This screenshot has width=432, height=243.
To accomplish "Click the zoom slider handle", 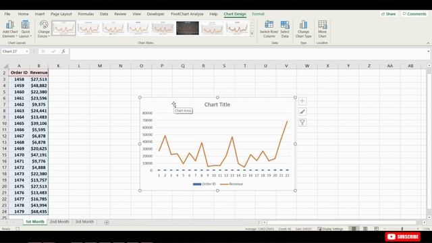I will (402, 229).
